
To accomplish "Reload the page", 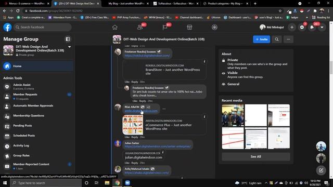I will (x=18, y=11).
